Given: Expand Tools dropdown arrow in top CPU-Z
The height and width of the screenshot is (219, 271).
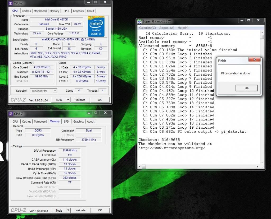Looking at the screenshot, I should coord(68,100).
